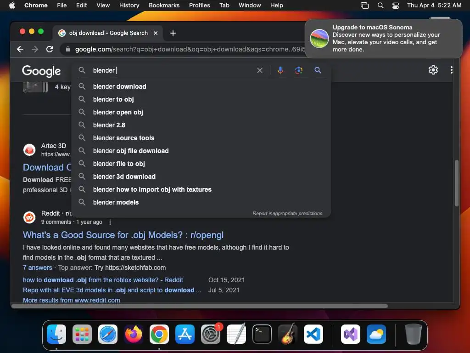Click the Chrome icon in the Dock
Image resolution: width=470 pixels, height=353 pixels.
(x=159, y=334)
